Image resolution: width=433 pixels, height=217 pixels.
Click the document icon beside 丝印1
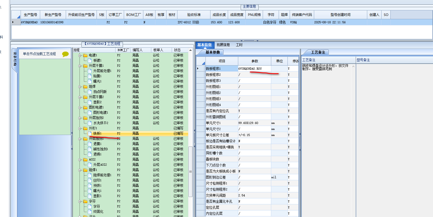point(90,180)
